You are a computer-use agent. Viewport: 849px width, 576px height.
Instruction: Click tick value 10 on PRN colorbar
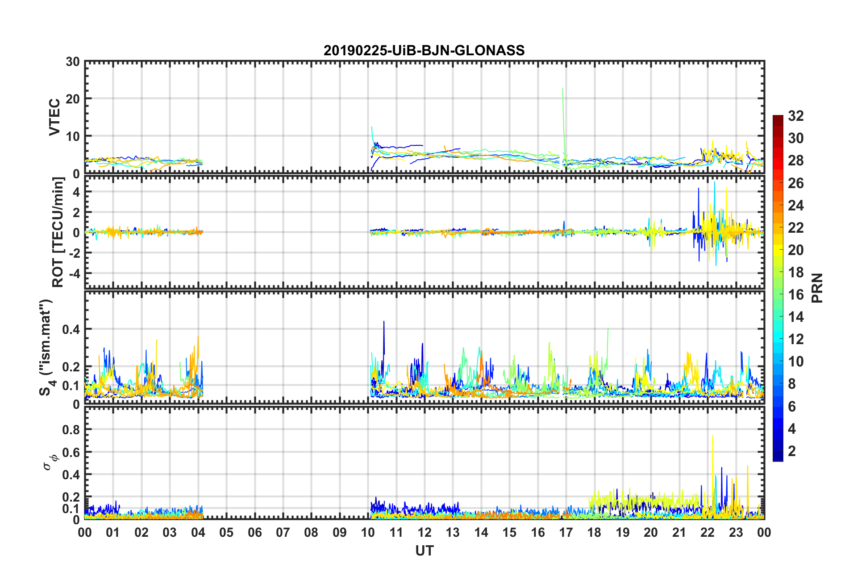[x=796, y=361]
